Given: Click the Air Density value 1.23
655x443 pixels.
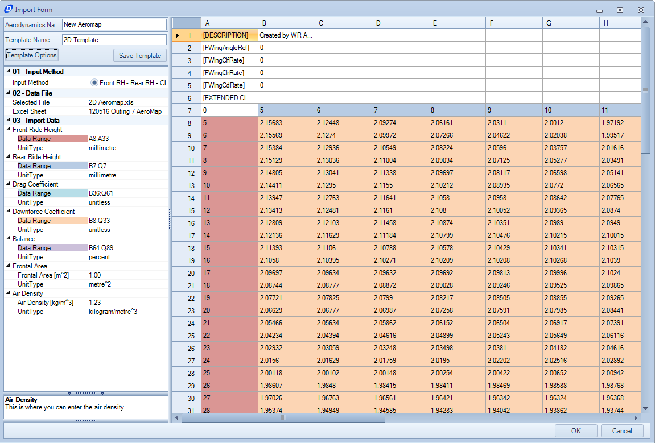Looking at the screenshot, I should pyautogui.click(x=95, y=303).
